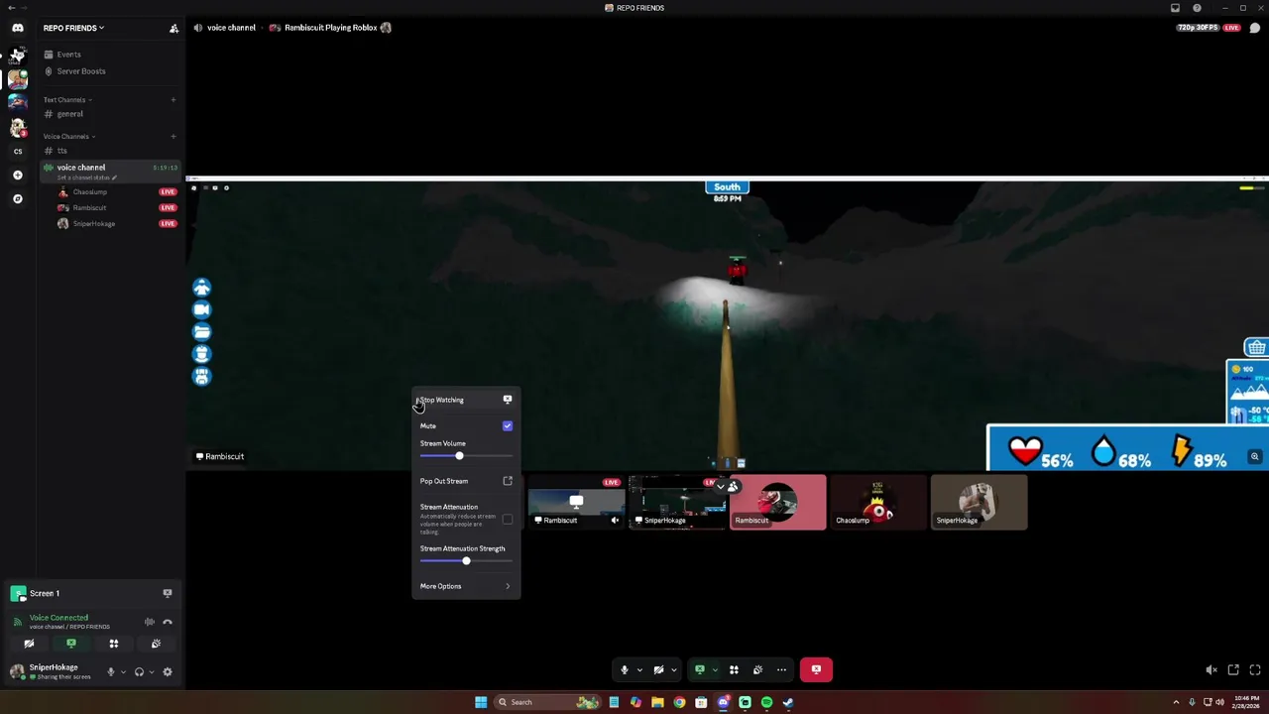Open soundboard in voice panel
Viewport: 1269px width, 714px height.
(x=156, y=644)
